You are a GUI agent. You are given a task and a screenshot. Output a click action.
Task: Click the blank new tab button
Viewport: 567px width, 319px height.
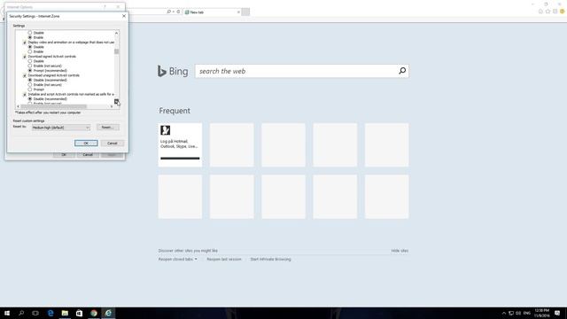pos(245,12)
